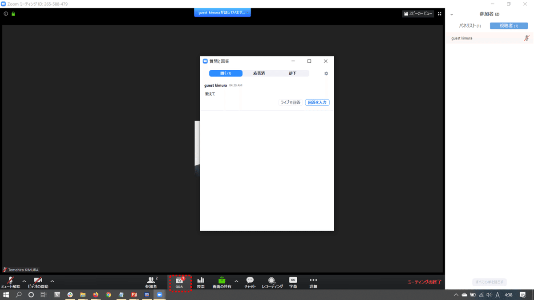
Task: Click the question text 教えて
Action: point(210,94)
